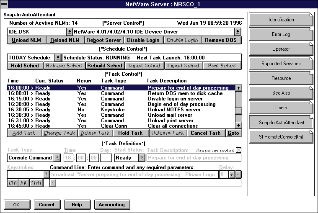The image size is (318, 213).
Task: Click the OK button
Action: [17, 205]
